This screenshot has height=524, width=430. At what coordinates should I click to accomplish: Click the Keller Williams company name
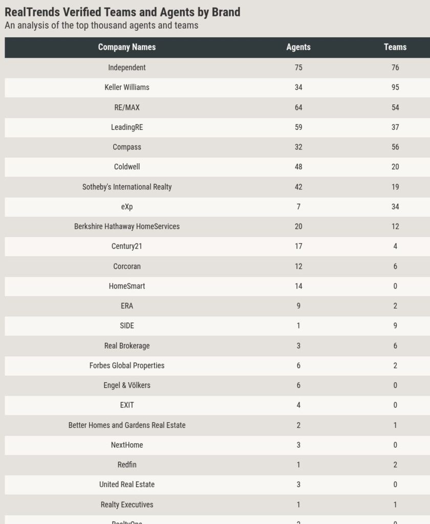tap(127, 87)
